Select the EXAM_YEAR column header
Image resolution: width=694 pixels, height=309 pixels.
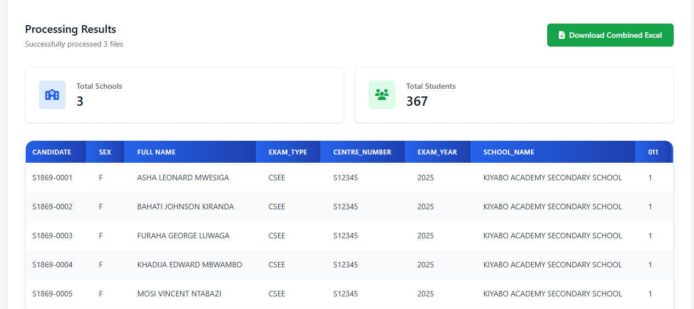tap(437, 152)
